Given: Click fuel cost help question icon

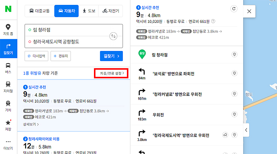Looking at the screenshot, I should 213,21.
